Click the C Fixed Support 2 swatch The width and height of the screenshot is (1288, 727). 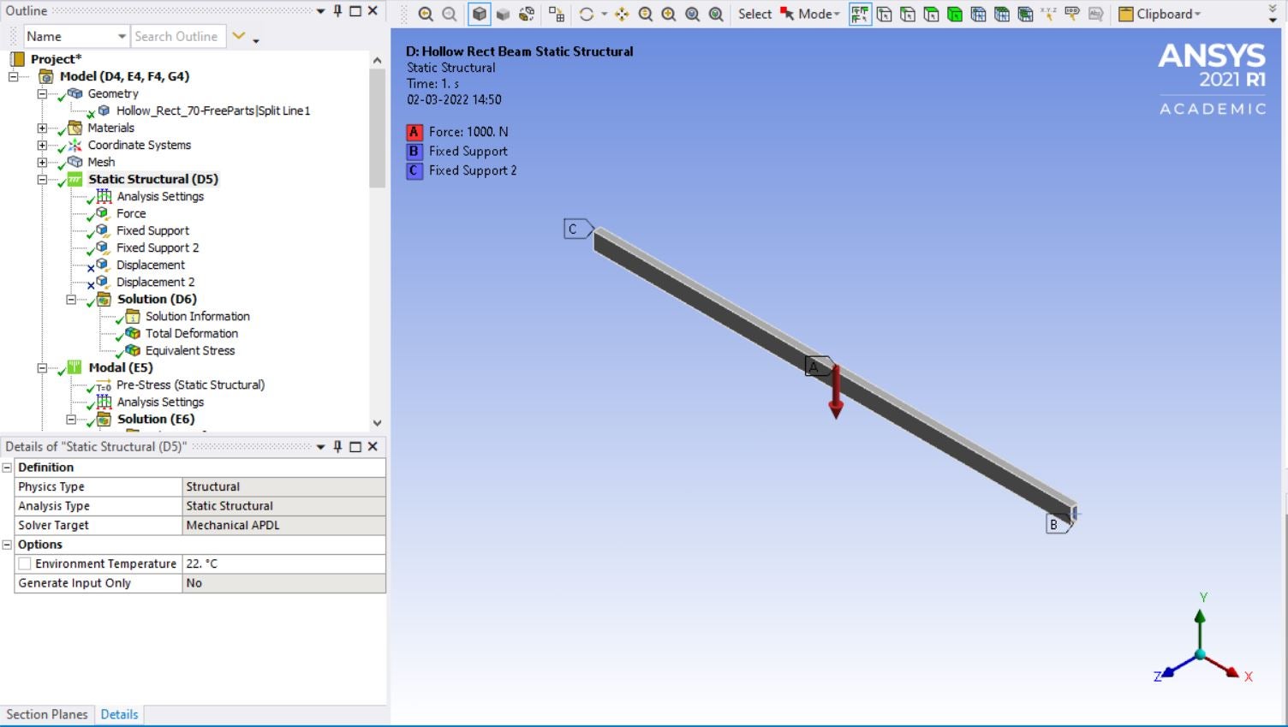[414, 170]
